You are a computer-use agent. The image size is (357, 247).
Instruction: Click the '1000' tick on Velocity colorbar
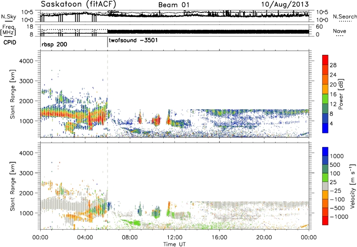tap(336, 156)
